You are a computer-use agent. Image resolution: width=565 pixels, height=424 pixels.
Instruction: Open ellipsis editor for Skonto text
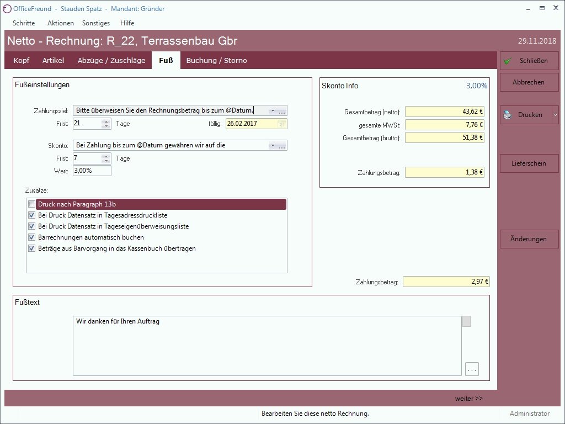pyautogui.click(x=282, y=145)
